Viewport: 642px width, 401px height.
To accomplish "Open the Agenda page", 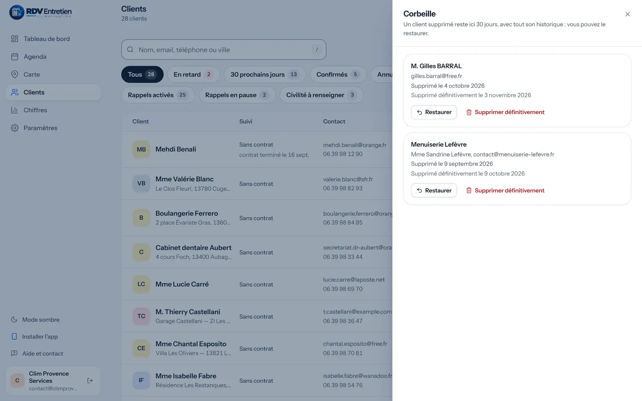I will 53,57.
